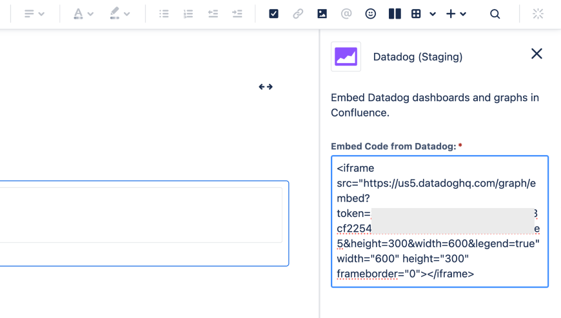Add an action item checkbox
This screenshot has height=318, width=561.
point(273,14)
